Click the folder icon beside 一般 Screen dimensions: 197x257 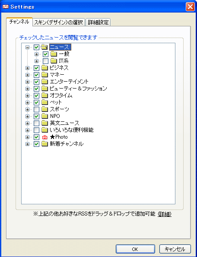[54, 54]
